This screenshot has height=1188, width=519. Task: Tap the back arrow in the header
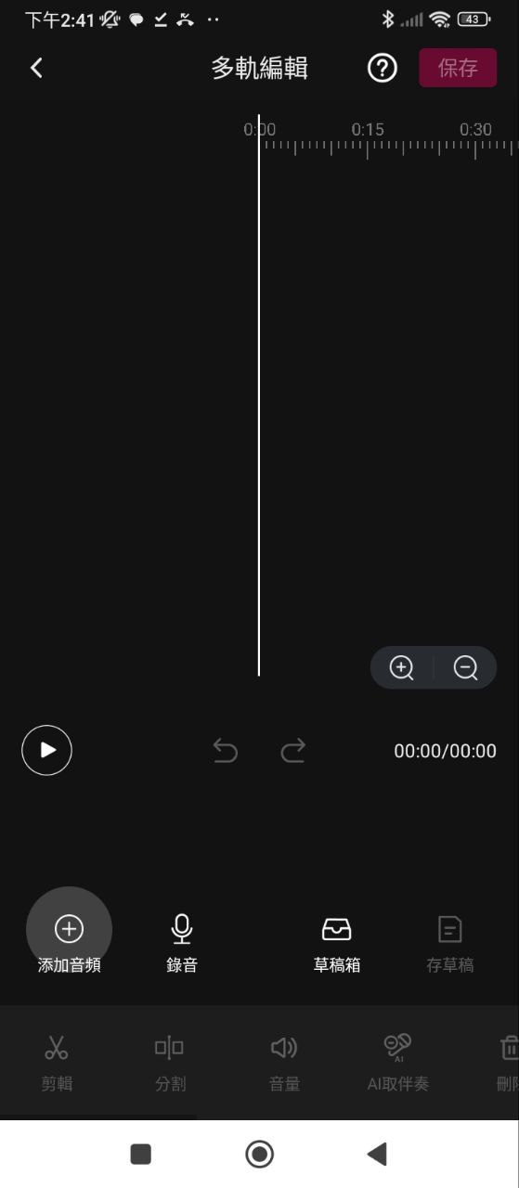(x=36, y=68)
